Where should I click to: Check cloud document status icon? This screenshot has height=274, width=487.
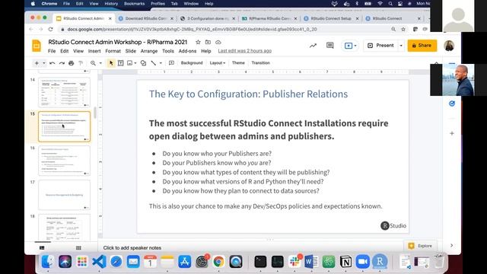pos(218,42)
